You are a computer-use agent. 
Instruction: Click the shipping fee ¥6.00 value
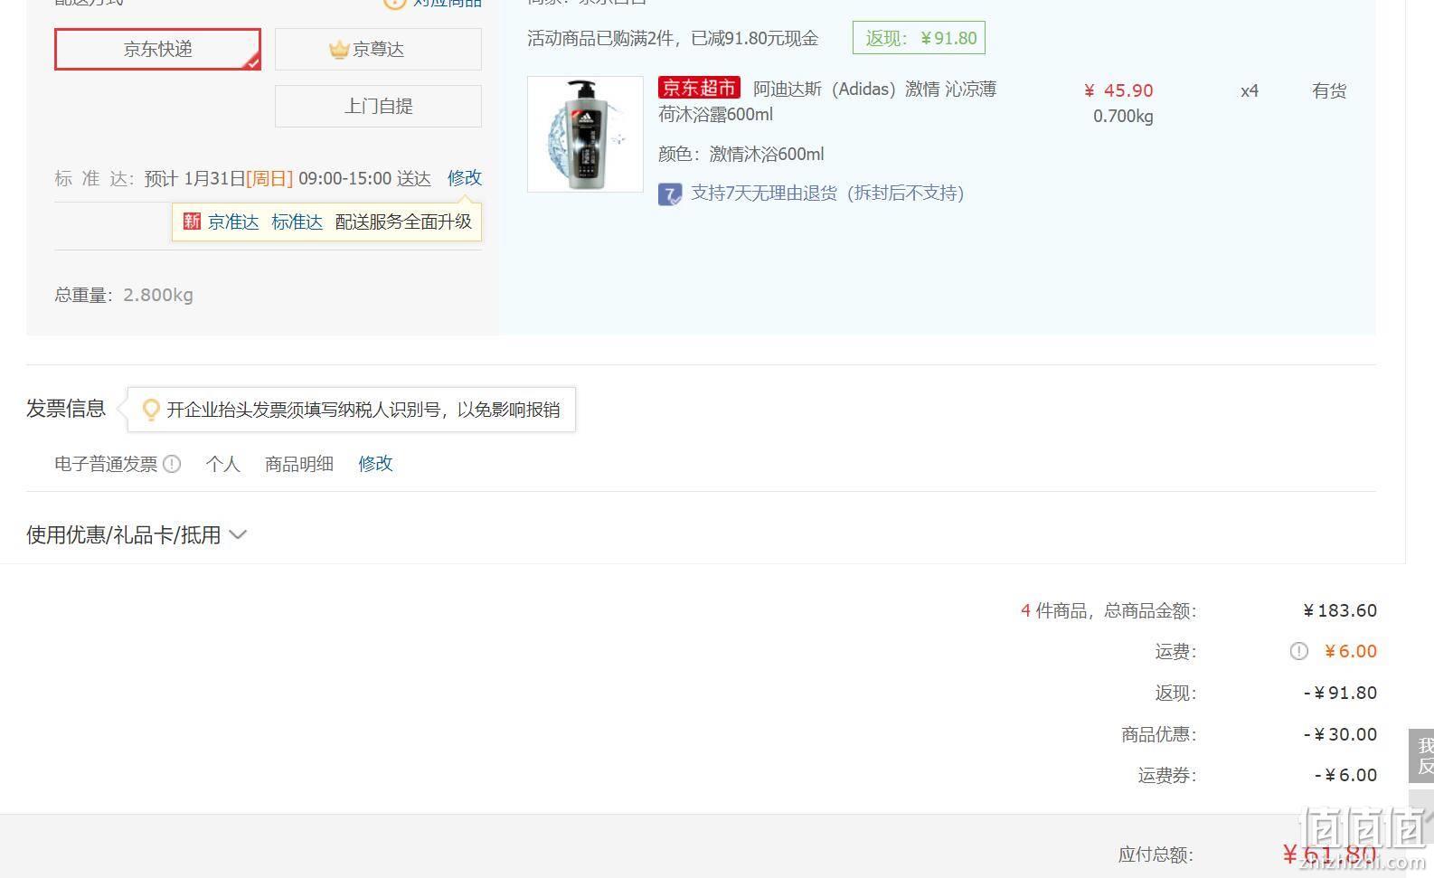(x=1351, y=651)
